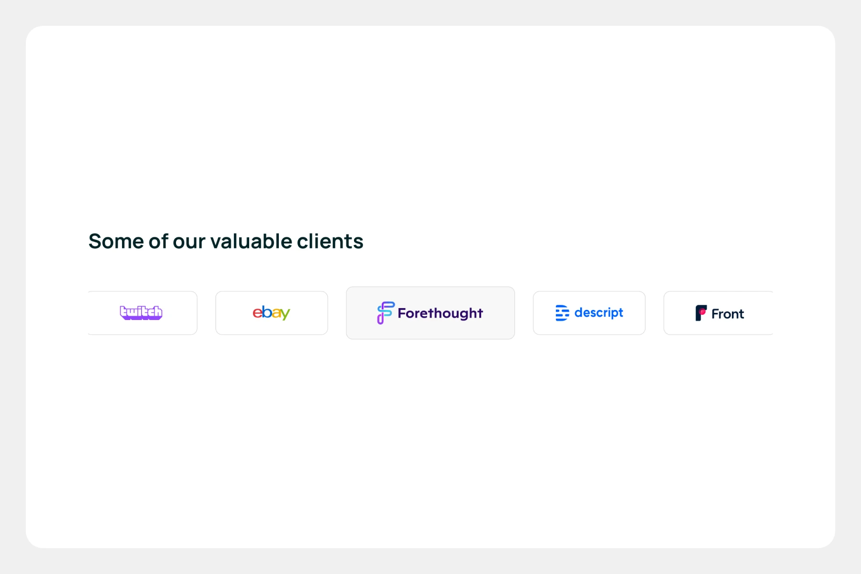Click the 'Forethought' wordmark text
This screenshot has height=574, width=861.
point(440,313)
